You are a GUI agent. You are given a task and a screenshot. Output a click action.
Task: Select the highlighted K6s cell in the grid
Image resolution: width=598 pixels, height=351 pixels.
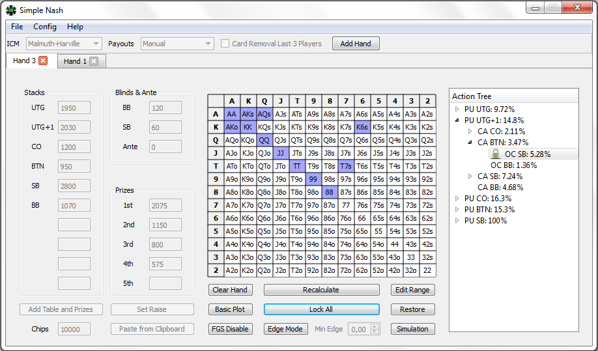(362, 127)
